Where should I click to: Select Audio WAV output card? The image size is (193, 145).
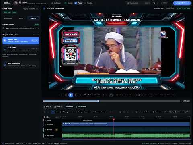(x=21, y=49)
